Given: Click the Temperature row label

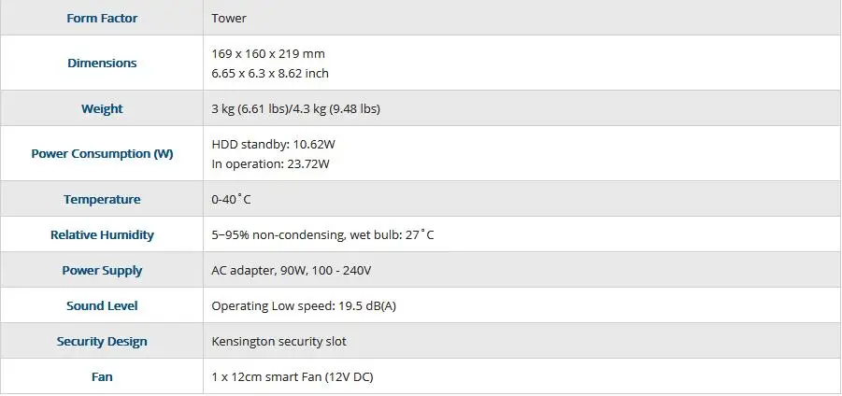Looking at the screenshot, I should tap(102, 199).
